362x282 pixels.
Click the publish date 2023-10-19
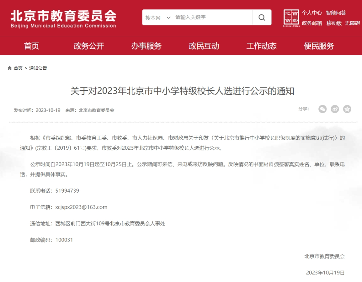[x=48, y=110]
